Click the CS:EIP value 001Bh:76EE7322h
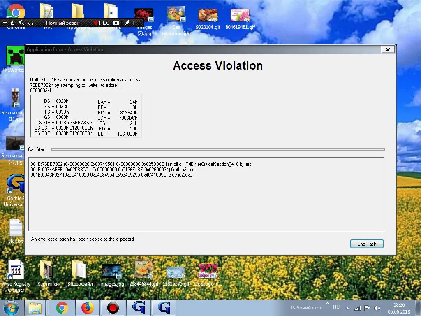This screenshot has width=421, height=316. pyautogui.click(x=75, y=123)
